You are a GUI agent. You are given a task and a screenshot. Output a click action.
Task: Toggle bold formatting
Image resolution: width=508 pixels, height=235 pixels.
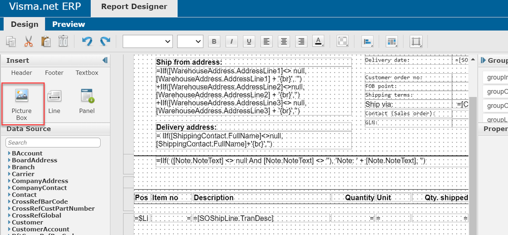214,42
